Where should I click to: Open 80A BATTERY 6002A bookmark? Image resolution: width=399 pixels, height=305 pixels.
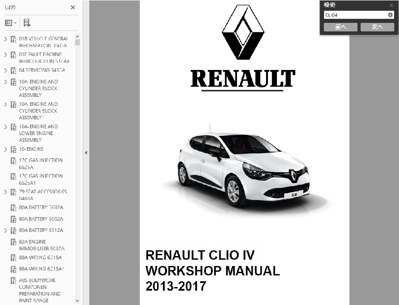click(x=41, y=219)
